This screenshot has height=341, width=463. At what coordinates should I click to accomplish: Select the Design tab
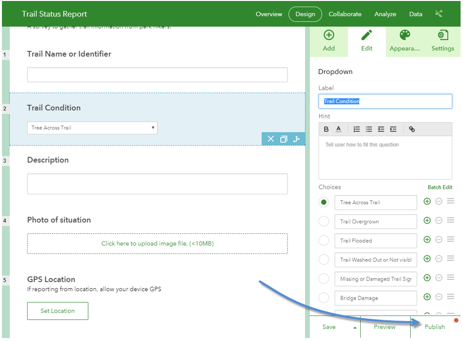305,14
